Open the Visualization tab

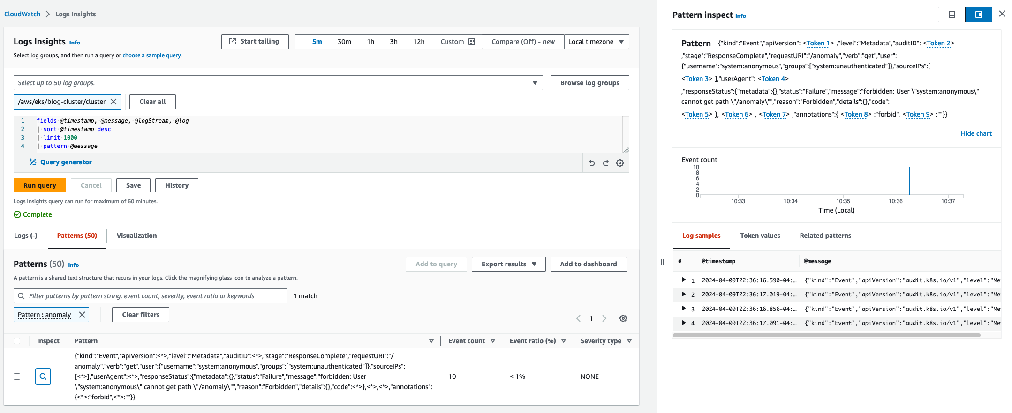click(x=137, y=236)
